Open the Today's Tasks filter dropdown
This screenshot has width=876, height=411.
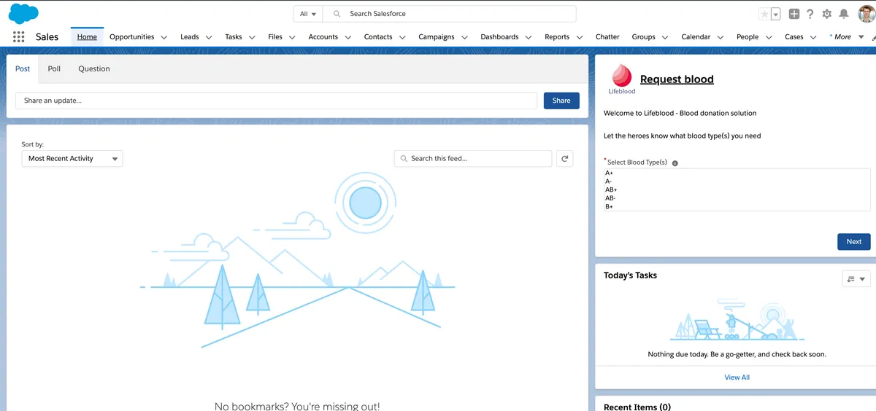(856, 279)
